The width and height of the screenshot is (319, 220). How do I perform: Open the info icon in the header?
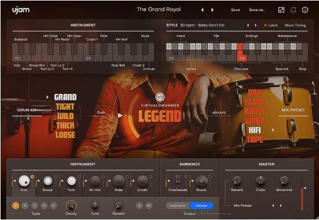(304, 10)
